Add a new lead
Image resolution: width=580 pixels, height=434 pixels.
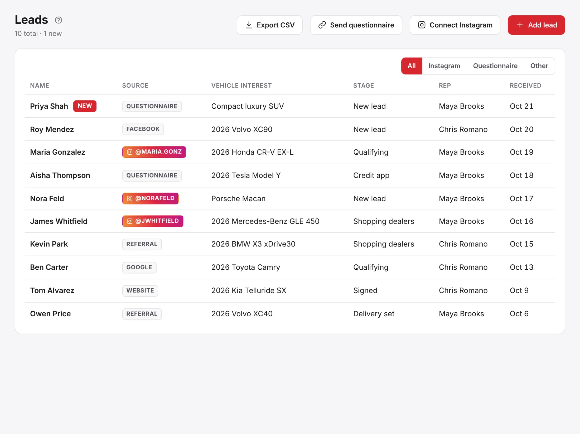(x=536, y=25)
